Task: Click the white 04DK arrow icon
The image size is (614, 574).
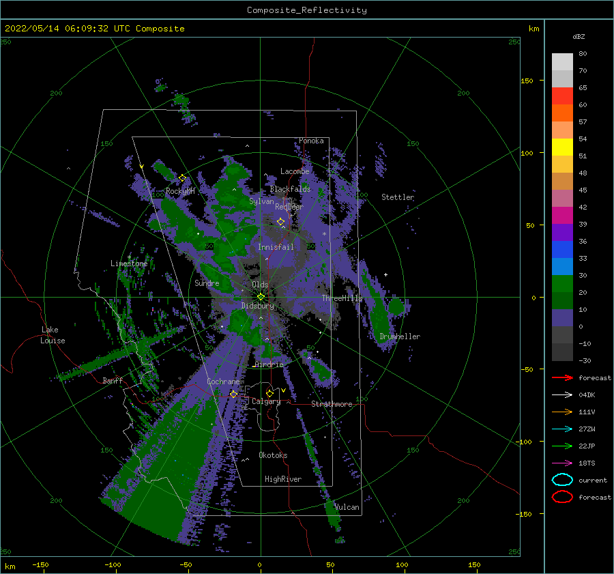Action: coord(562,395)
